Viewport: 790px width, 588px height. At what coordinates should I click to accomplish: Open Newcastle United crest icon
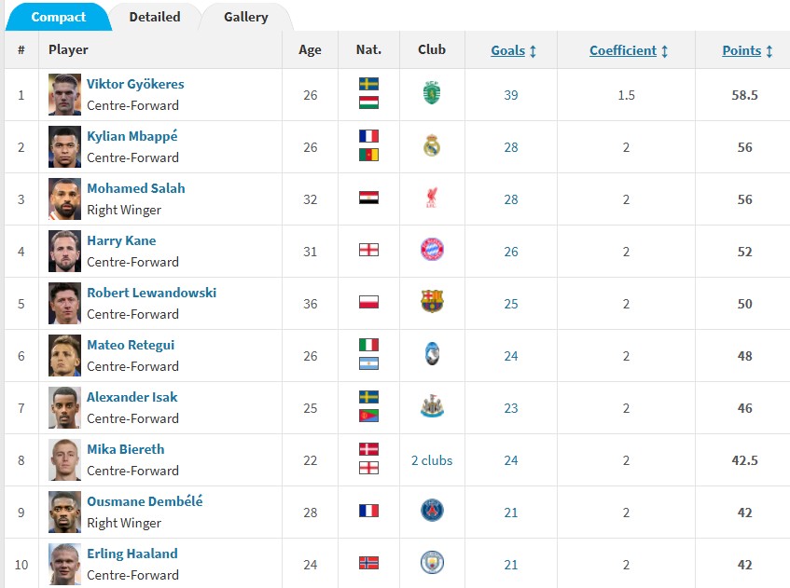pyautogui.click(x=432, y=406)
